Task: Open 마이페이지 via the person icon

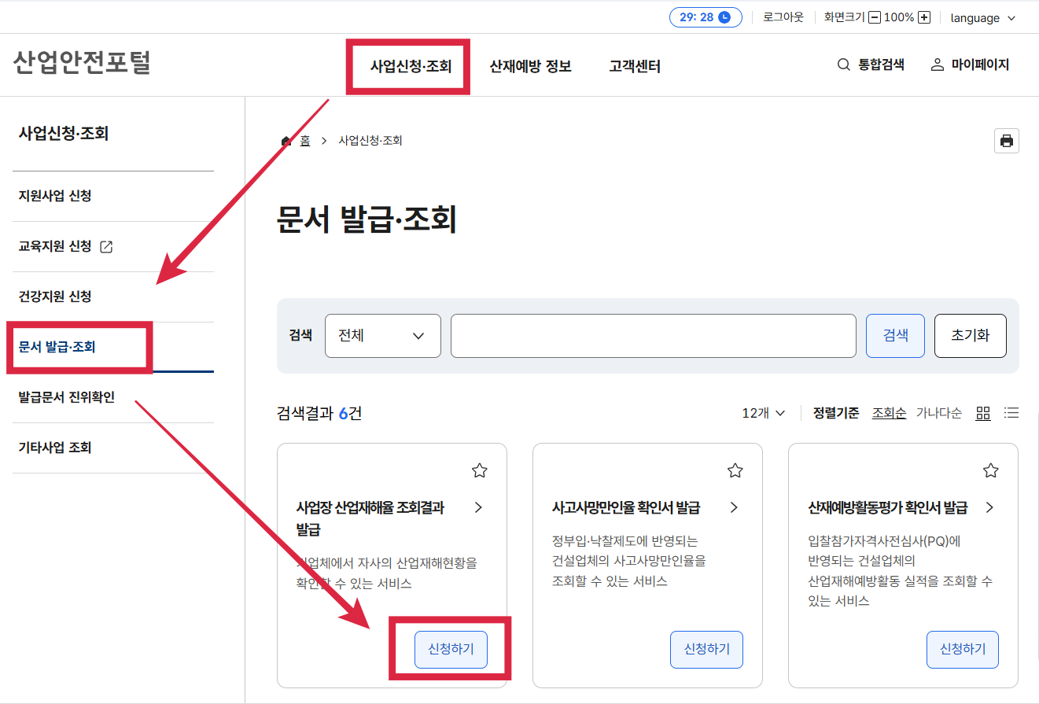Action: (x=936, y=65)
